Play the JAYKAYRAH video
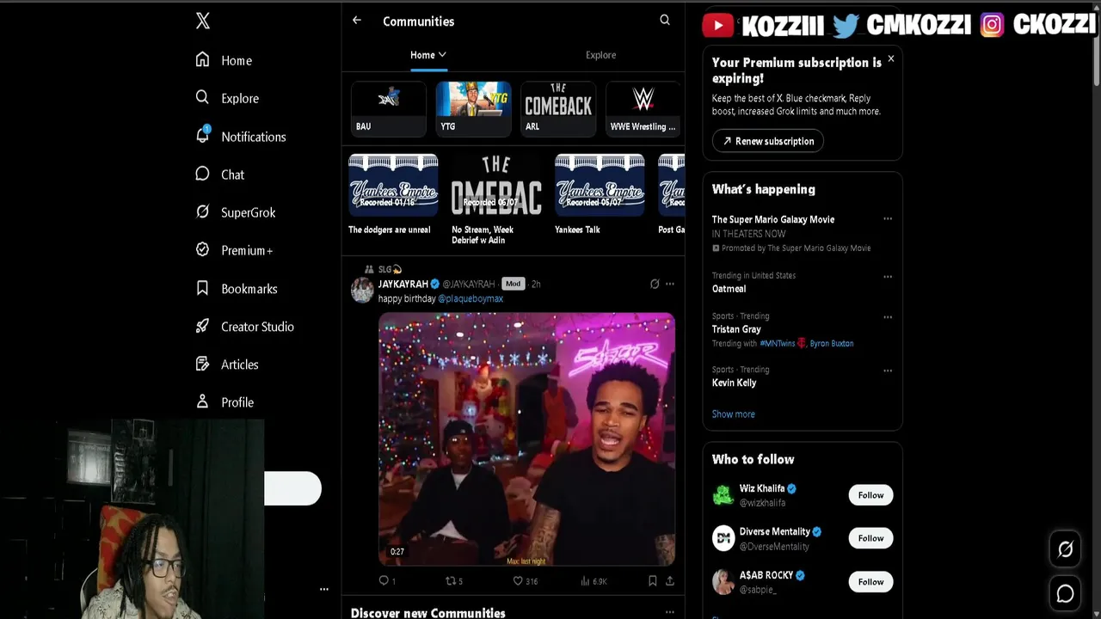Image resolution: width=1101 pixels, height=619 pixels. coord(526,438)
